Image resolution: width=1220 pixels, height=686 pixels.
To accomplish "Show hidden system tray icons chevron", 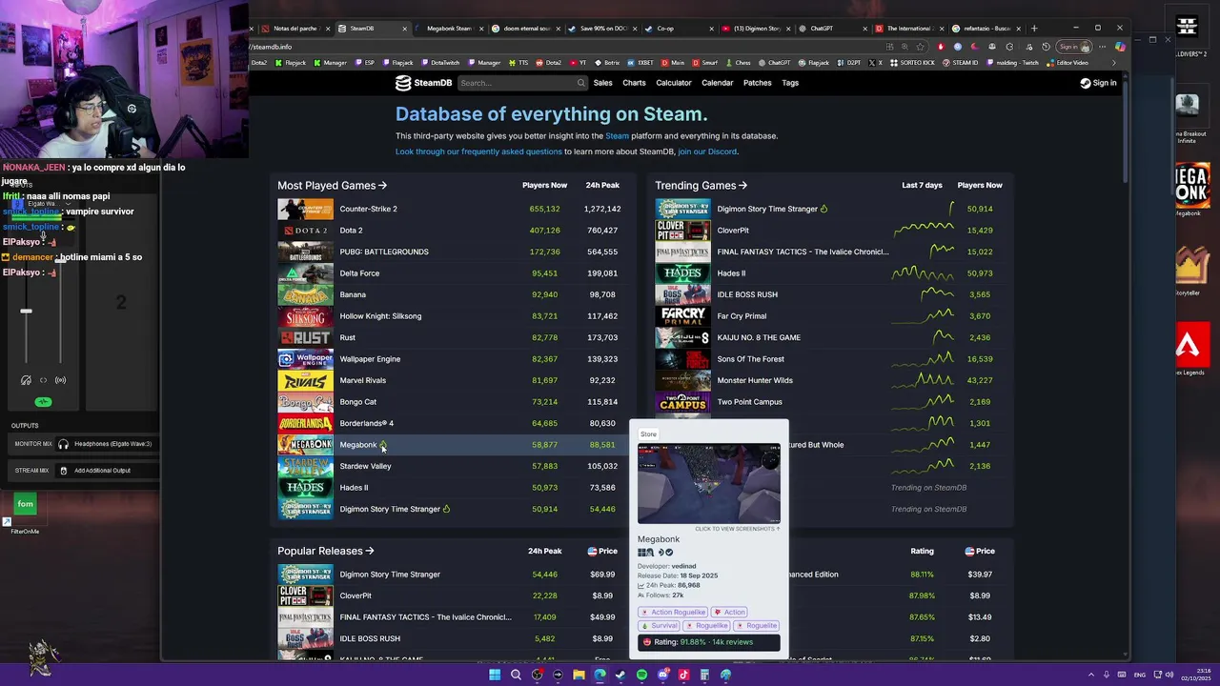I will coord(1093,675).
